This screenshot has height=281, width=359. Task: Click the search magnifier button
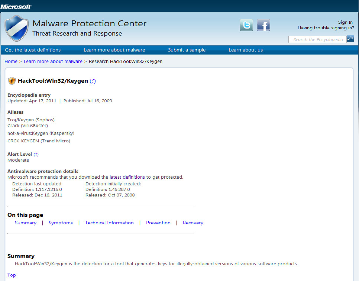[350, 39]
